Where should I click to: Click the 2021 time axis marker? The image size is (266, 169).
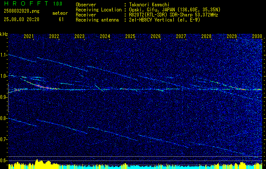pyautogui.click(x=29, y=36)
